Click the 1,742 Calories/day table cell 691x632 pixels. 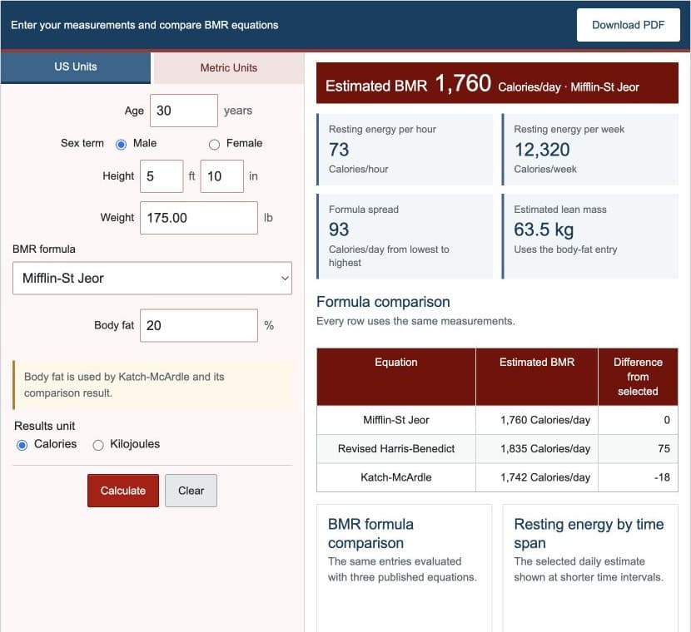[x=537, y=477]
